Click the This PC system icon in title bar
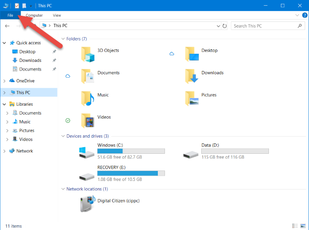 (6, 6)
